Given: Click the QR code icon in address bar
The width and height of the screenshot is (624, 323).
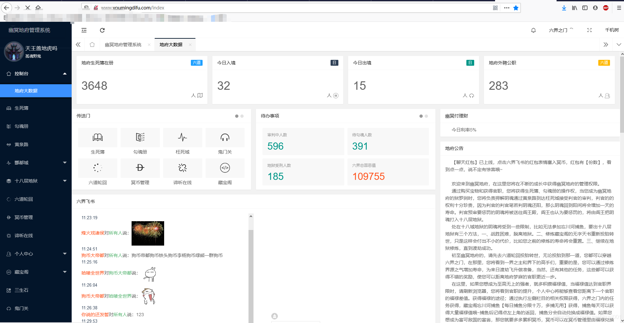Looking at the screenshot, I should click(495, 8).
